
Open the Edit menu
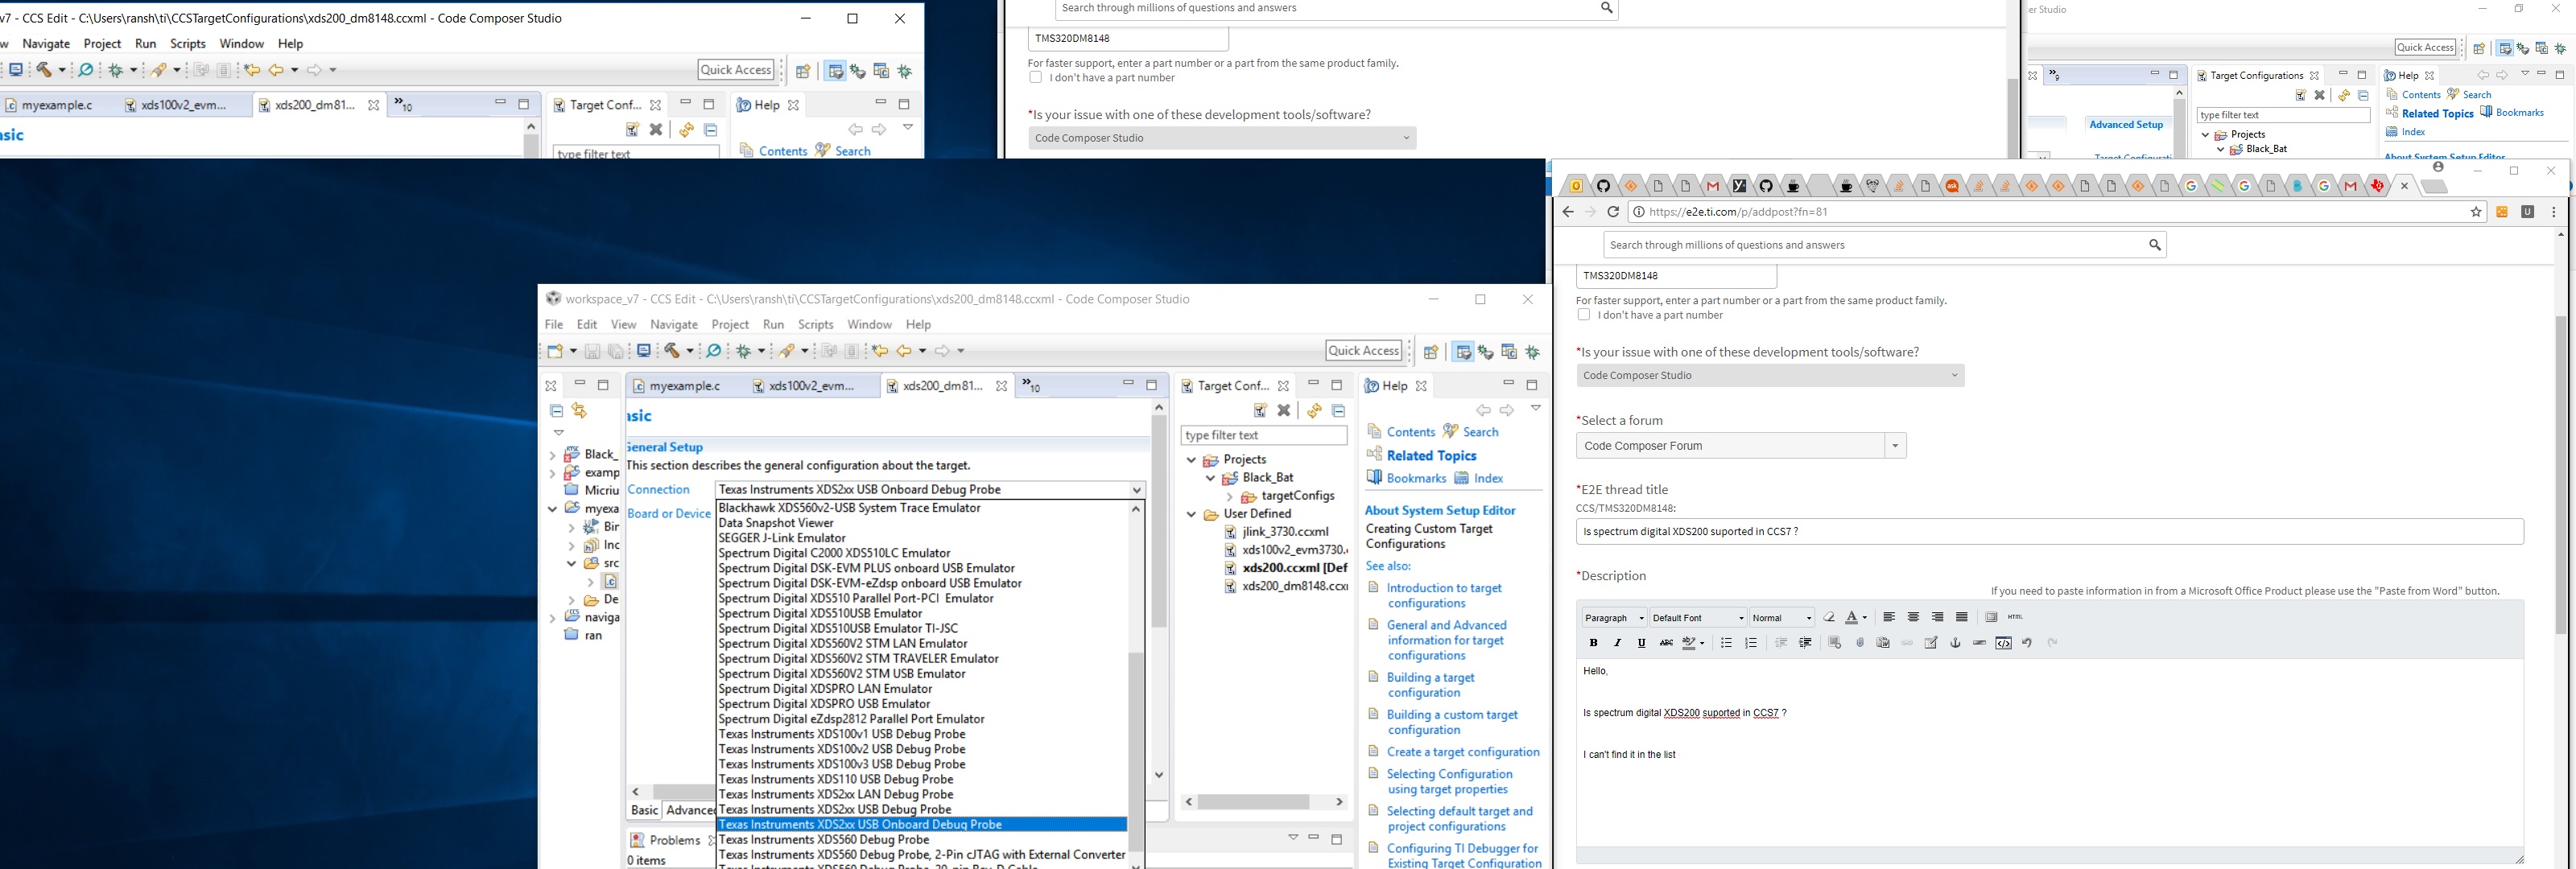tap(587, 325)
